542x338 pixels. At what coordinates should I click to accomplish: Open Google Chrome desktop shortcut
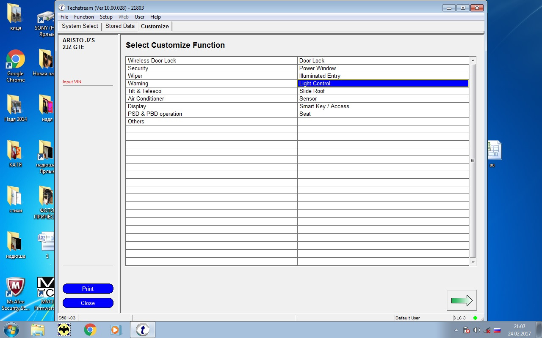coord(16,66)
